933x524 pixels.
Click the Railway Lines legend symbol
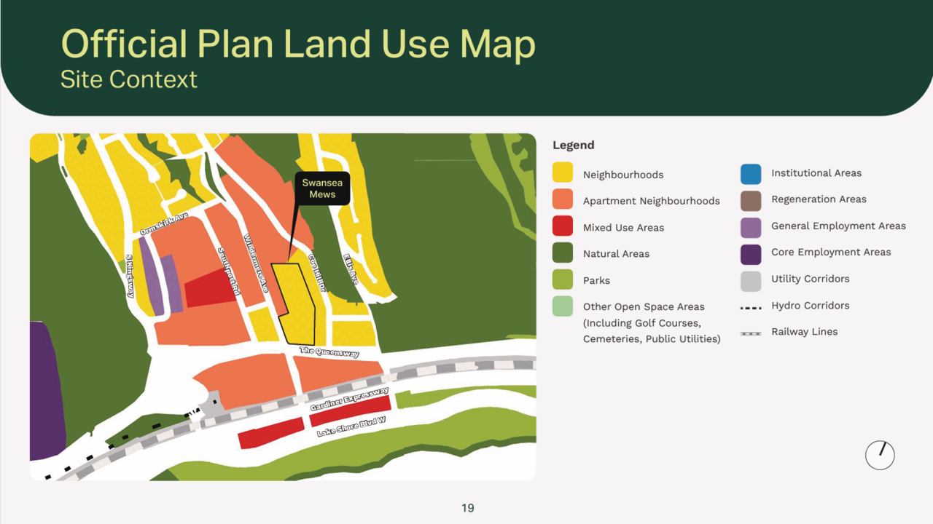coord(751,333)
